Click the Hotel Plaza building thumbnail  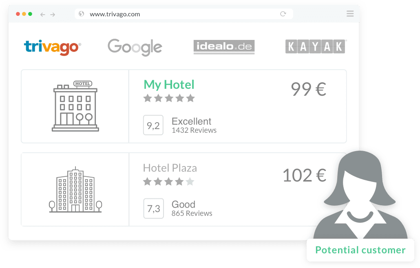click(x=75, y=190)
